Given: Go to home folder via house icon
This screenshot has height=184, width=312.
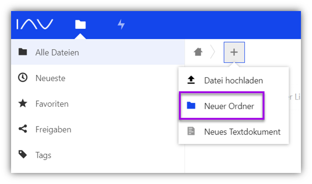Looking at the screenshot, I should (x=198, y=52).
